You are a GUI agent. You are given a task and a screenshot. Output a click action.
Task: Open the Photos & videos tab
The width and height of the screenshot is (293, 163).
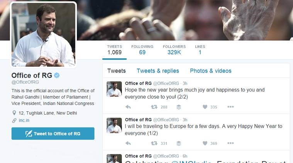[x=211, y=71]
